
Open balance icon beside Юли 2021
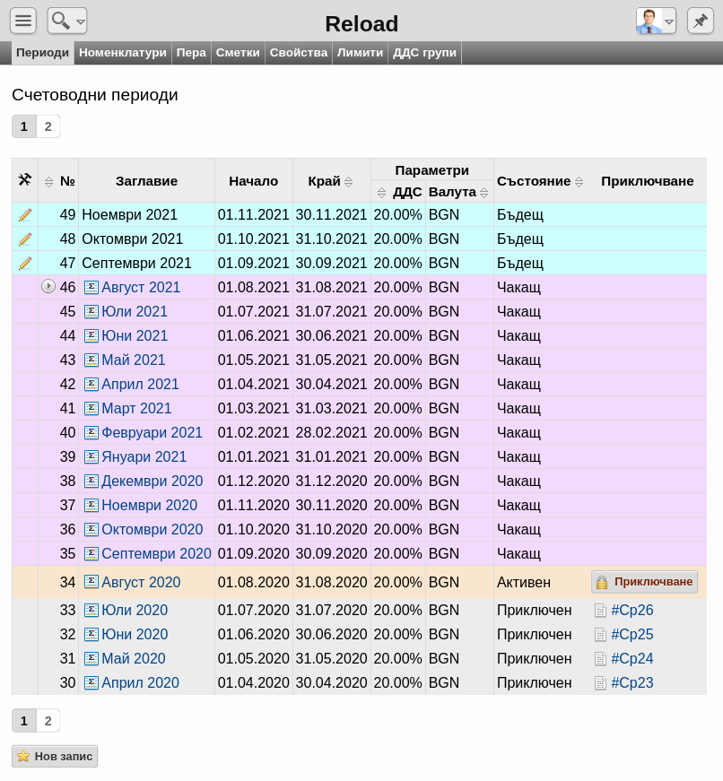pyautogui.click(x=91, y=312)
